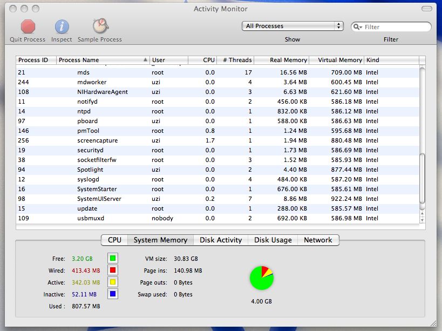Click the process list scrollbar thumb
This screenshot has height=331, width=442.
[422, 178]
